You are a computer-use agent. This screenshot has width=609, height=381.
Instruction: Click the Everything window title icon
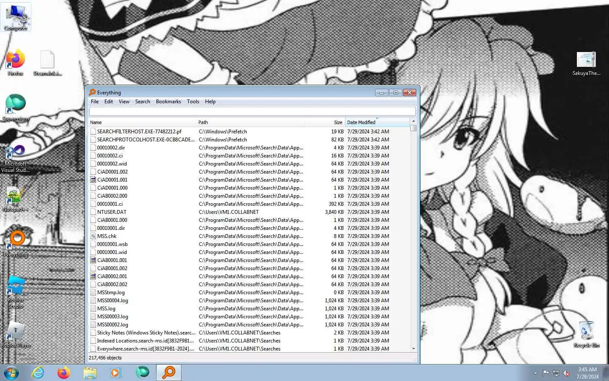[92, 92]
